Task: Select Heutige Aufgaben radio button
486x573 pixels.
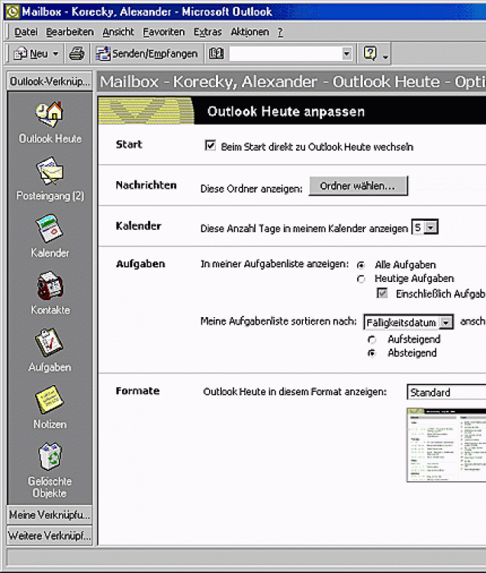Action: (x=361, y=279)
